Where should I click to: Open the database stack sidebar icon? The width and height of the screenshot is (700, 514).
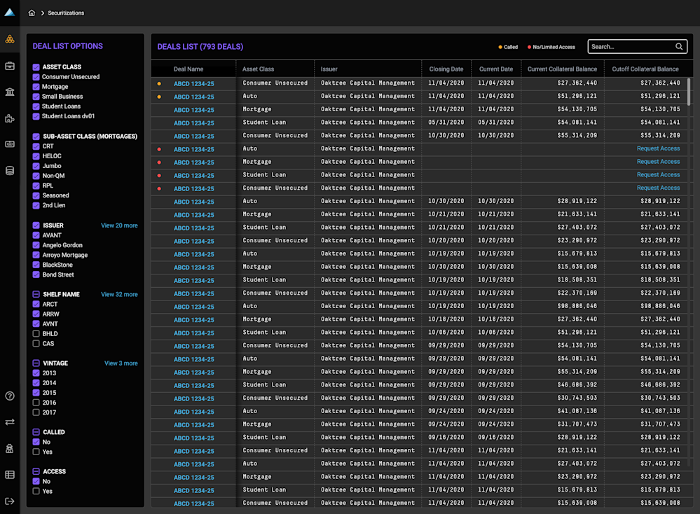tap(10, 170)
